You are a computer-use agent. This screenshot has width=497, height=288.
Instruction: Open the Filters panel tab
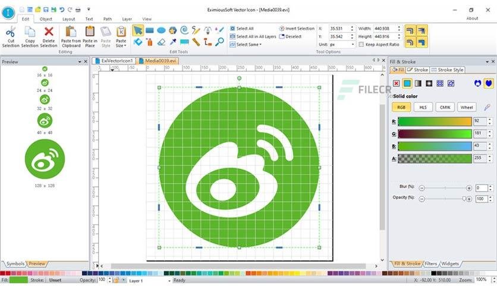(x=431, y=264)
